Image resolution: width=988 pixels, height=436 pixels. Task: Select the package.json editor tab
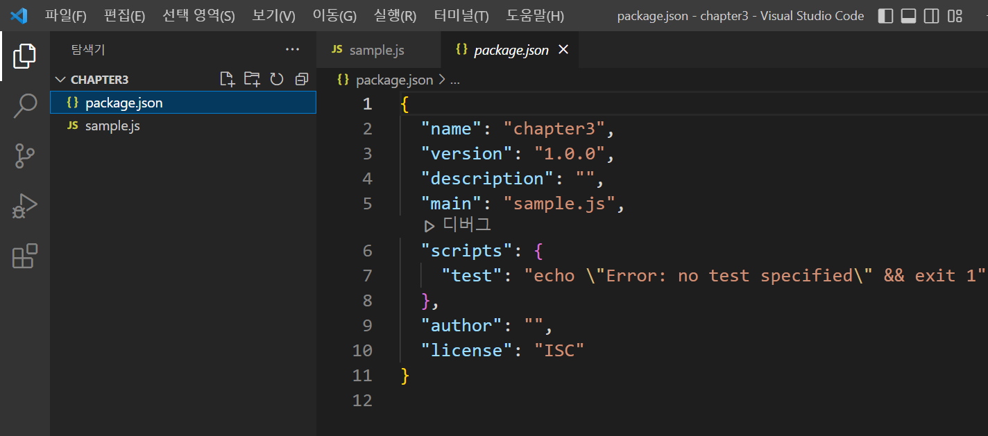tap(511, 50)
